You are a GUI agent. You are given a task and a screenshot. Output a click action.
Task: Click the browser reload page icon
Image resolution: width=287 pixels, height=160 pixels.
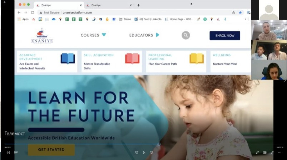[33, 12]
